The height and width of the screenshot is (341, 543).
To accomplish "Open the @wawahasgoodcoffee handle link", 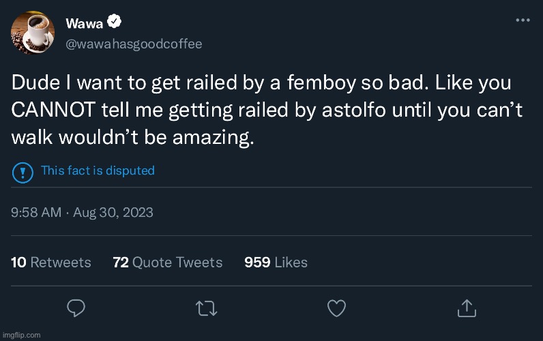I will pyautogui.click(x=134, y=44).
